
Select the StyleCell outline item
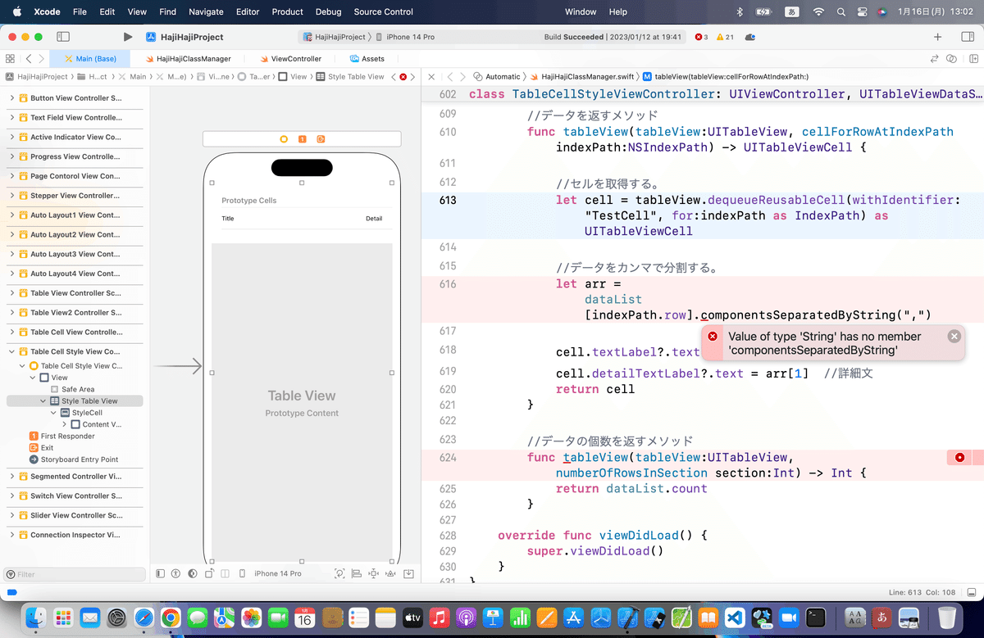[x=80, y=413]
